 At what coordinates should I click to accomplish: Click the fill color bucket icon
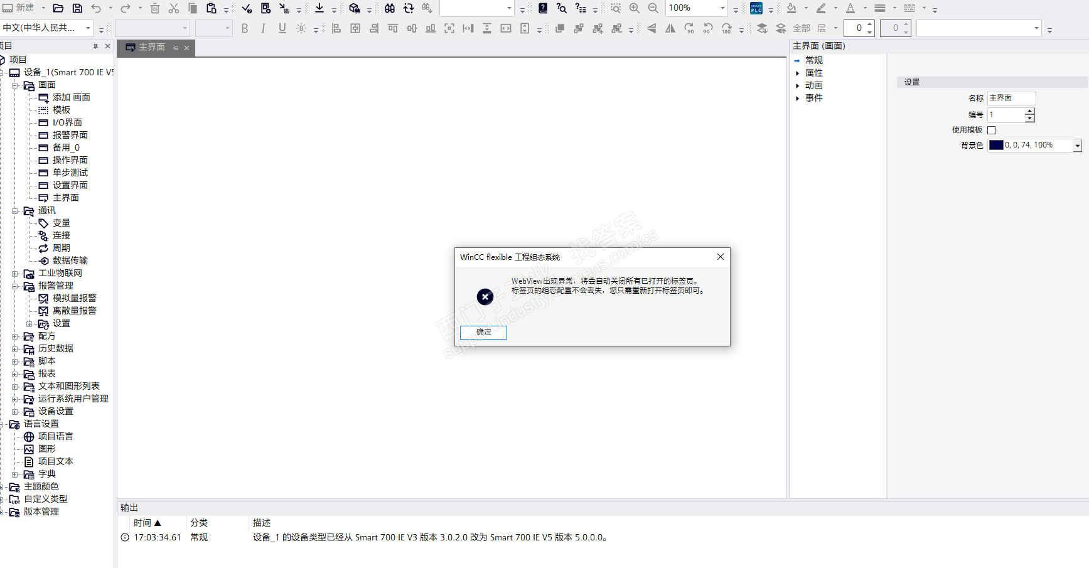(791, 8)
